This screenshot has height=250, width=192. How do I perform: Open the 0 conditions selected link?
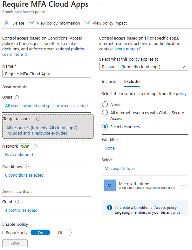[x=24, y=175]
